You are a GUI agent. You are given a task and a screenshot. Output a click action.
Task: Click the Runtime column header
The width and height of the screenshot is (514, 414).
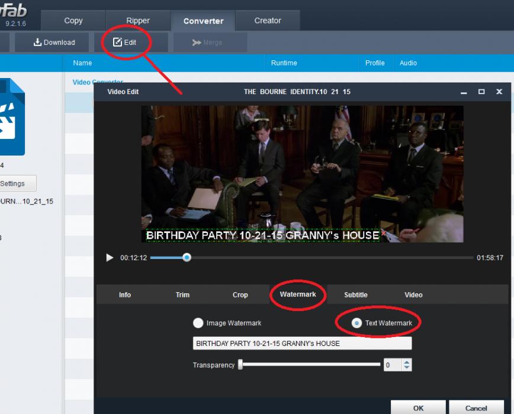coord(284,63)
